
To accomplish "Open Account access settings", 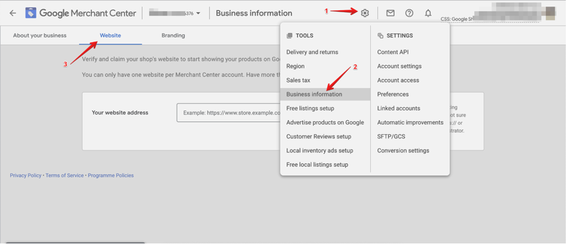I will (398, 80).
